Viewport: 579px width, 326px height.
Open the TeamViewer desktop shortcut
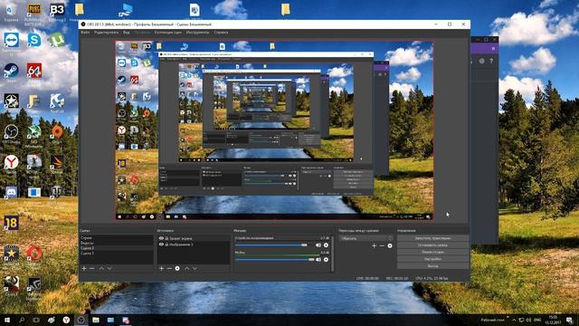click(x=11, y=40)
